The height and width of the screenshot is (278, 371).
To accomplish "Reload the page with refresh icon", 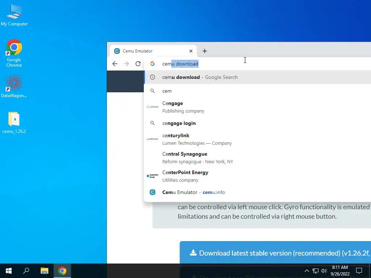I will 138,64.
